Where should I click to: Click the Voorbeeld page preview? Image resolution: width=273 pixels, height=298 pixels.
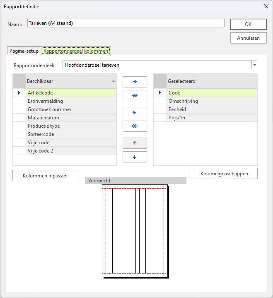click(x=135, y=230)
